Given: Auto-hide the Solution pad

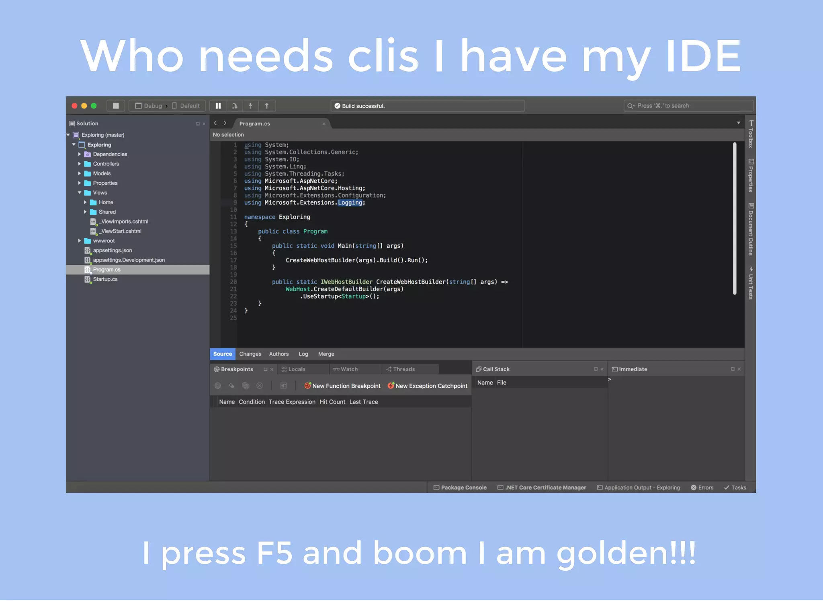Looking at the screenshot, I should (x=197, y=124).
